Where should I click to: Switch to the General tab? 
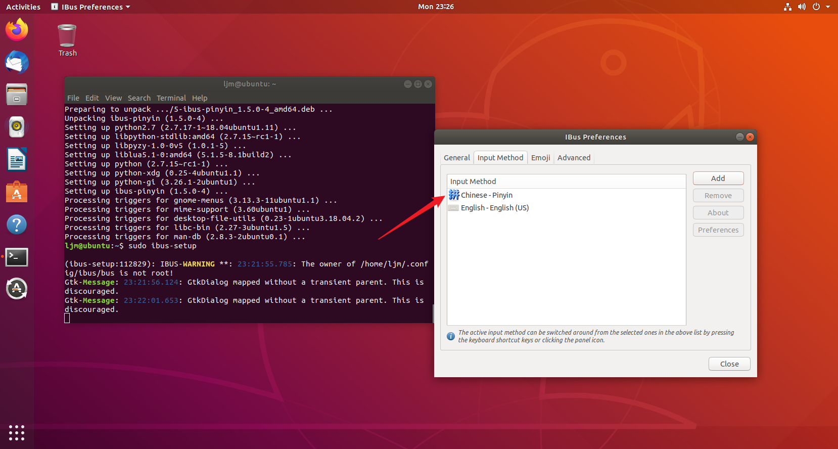tap(457, 158)
